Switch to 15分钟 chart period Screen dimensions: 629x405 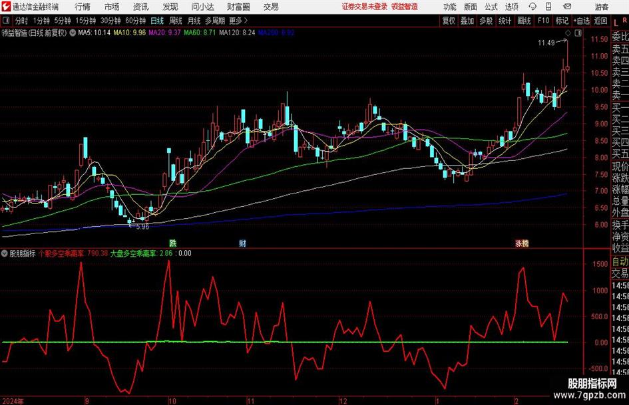click(85, 21)
